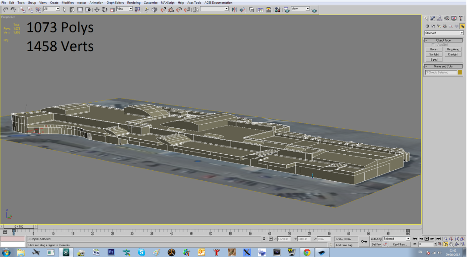
Task: Select the Lights category in the Create panel
Action: pyautogui.click(x=439, y=26)
